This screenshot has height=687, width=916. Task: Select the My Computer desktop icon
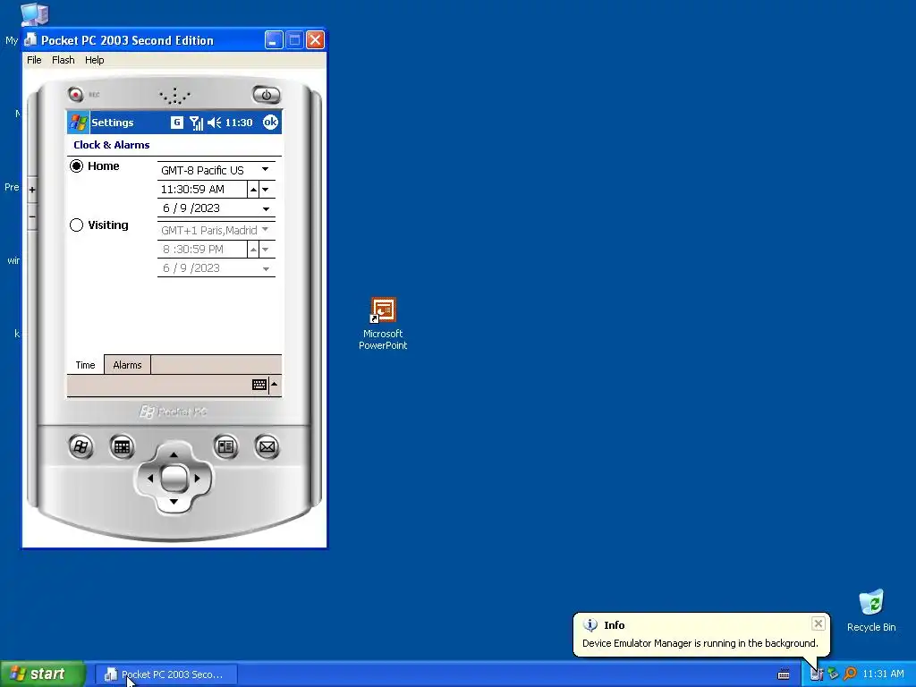(34, 14)
